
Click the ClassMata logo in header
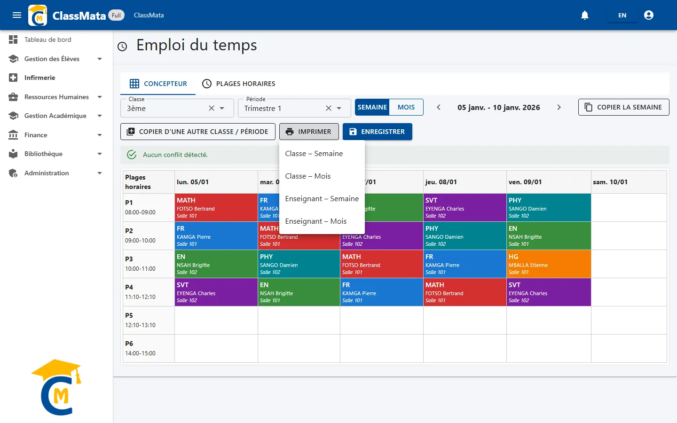click(38, 15)
